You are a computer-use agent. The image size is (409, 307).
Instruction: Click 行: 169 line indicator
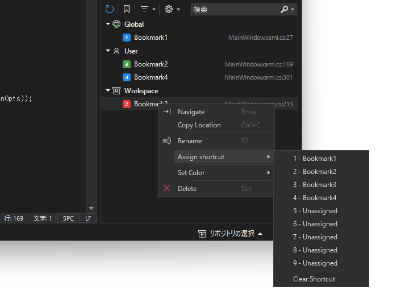[14, 218]
